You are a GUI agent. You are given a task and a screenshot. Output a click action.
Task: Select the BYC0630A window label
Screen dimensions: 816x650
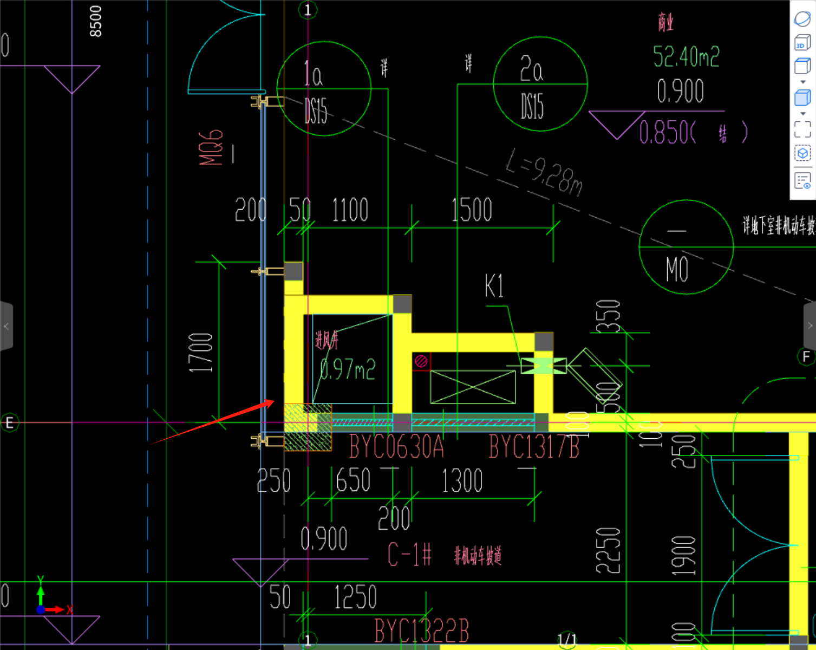pos(396,447)
